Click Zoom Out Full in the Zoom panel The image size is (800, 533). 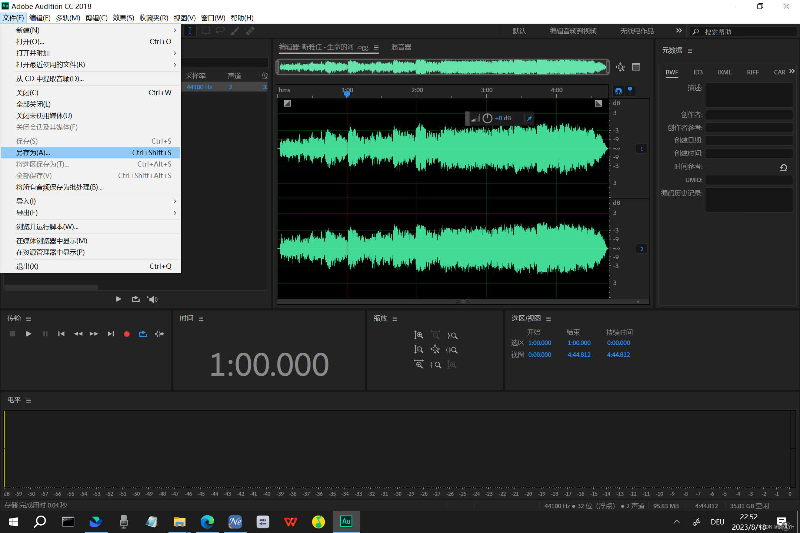pyautogui.click(x=435, y=349)
